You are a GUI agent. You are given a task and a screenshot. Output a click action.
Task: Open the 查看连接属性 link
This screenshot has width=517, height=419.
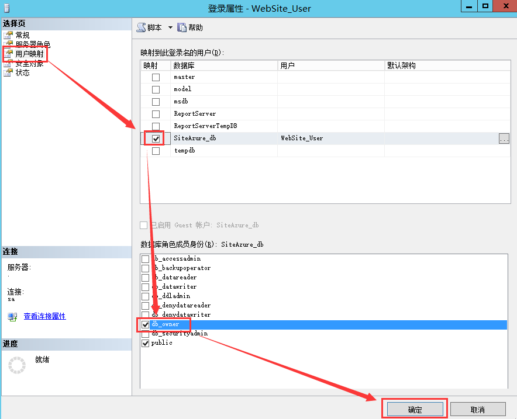[44, 316]
